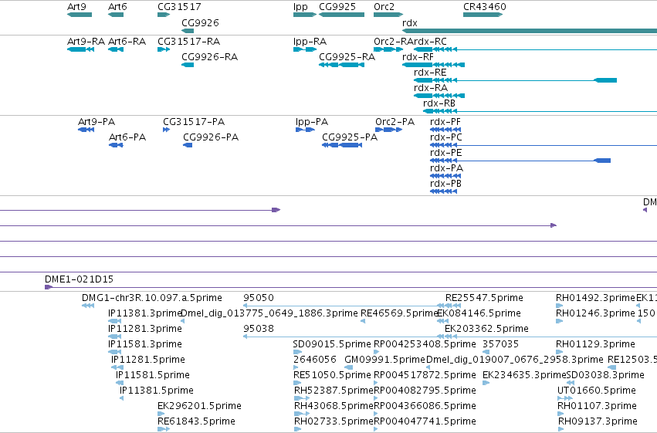Open the Ipp-RA transcript label
The image size is (657, 433).
coord(310,42)
